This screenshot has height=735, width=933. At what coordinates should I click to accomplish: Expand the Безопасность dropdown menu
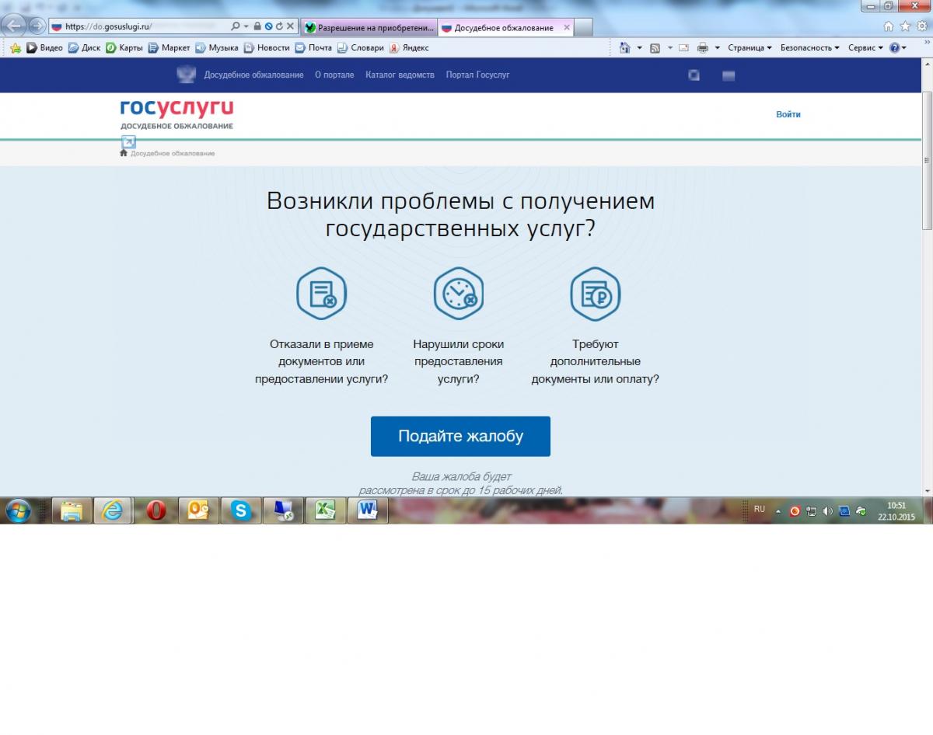(x=809, y=48)
